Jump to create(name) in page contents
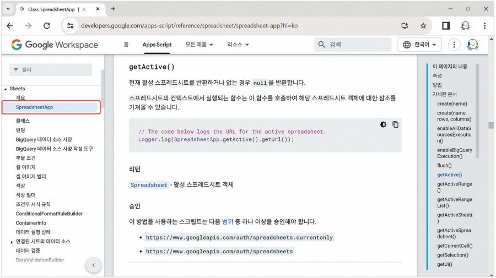The width and height of the screenshot is (496, 278). [452, 103]
